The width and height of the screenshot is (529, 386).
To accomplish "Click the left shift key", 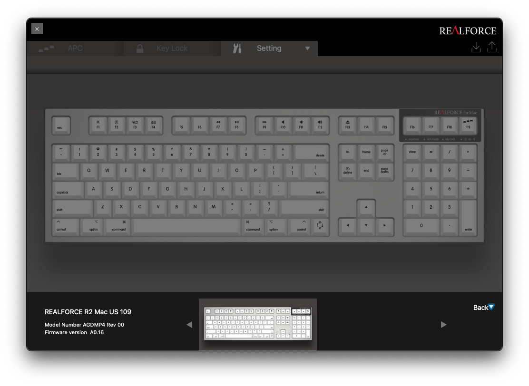I will (72, 207).
